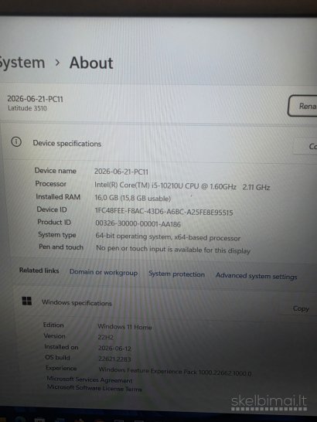Select the Product ID value 00326-30000-00001-AA186
Image resolution: width=317 pixels, height=422 pixels.
click(138, 223)
